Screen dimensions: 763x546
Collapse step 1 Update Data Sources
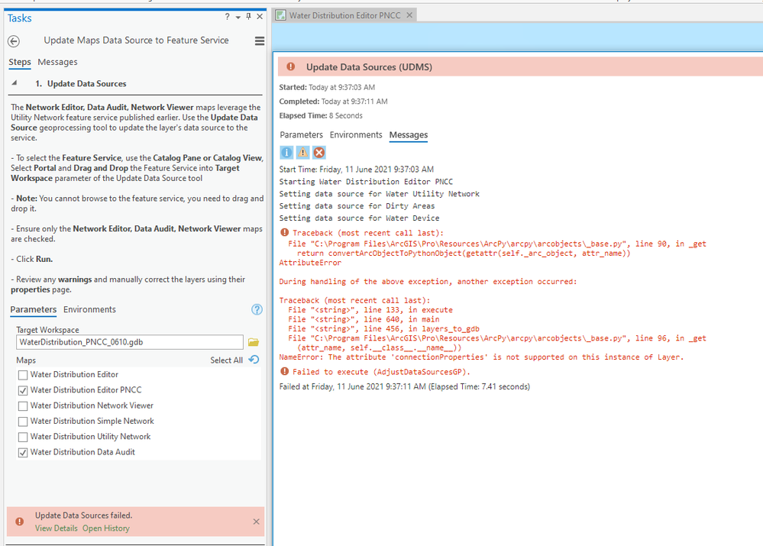click(x=15, y=83)
